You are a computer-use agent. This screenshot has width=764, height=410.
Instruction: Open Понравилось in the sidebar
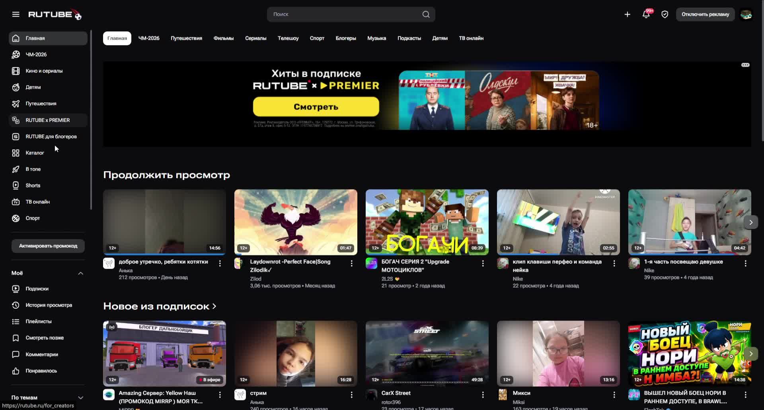pyautogui.click(x=48, y=371)
